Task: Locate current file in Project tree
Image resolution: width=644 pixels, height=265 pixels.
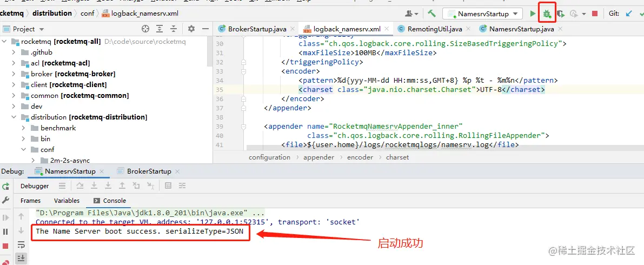Action: click(145, 29)
